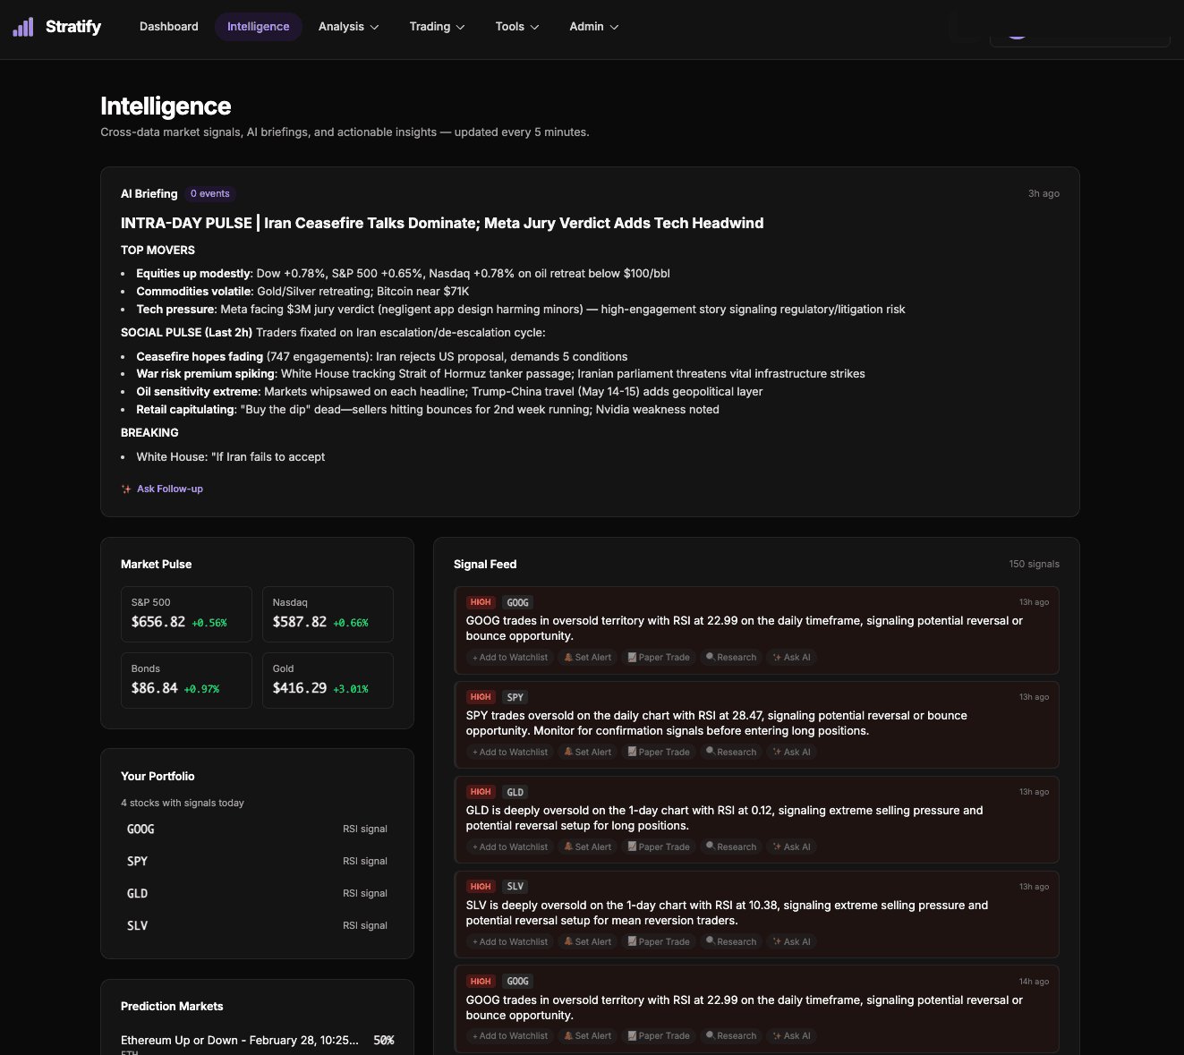Click the Research icon on SPY signal

pyautogui.click(x=709, y=752)
